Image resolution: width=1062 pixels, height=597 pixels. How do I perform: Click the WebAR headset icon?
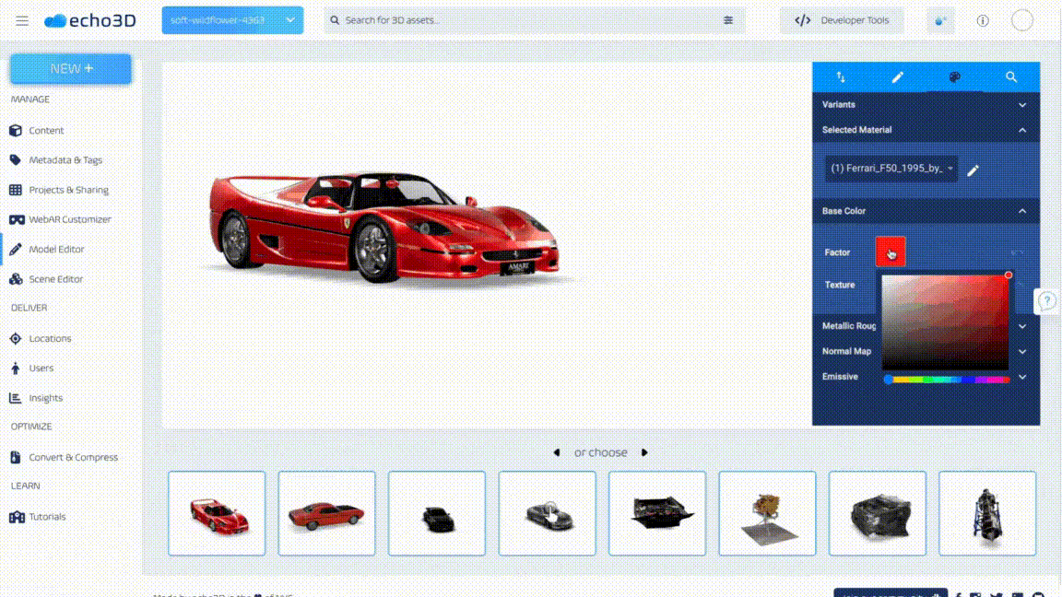pos(17,220)
